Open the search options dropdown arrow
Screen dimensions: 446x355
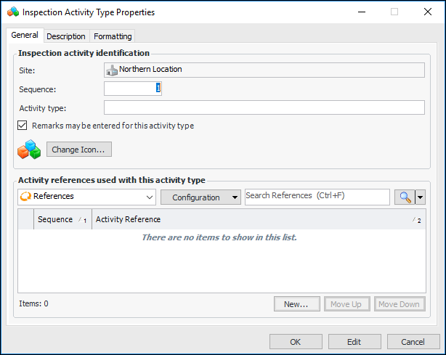coord(420,197)
